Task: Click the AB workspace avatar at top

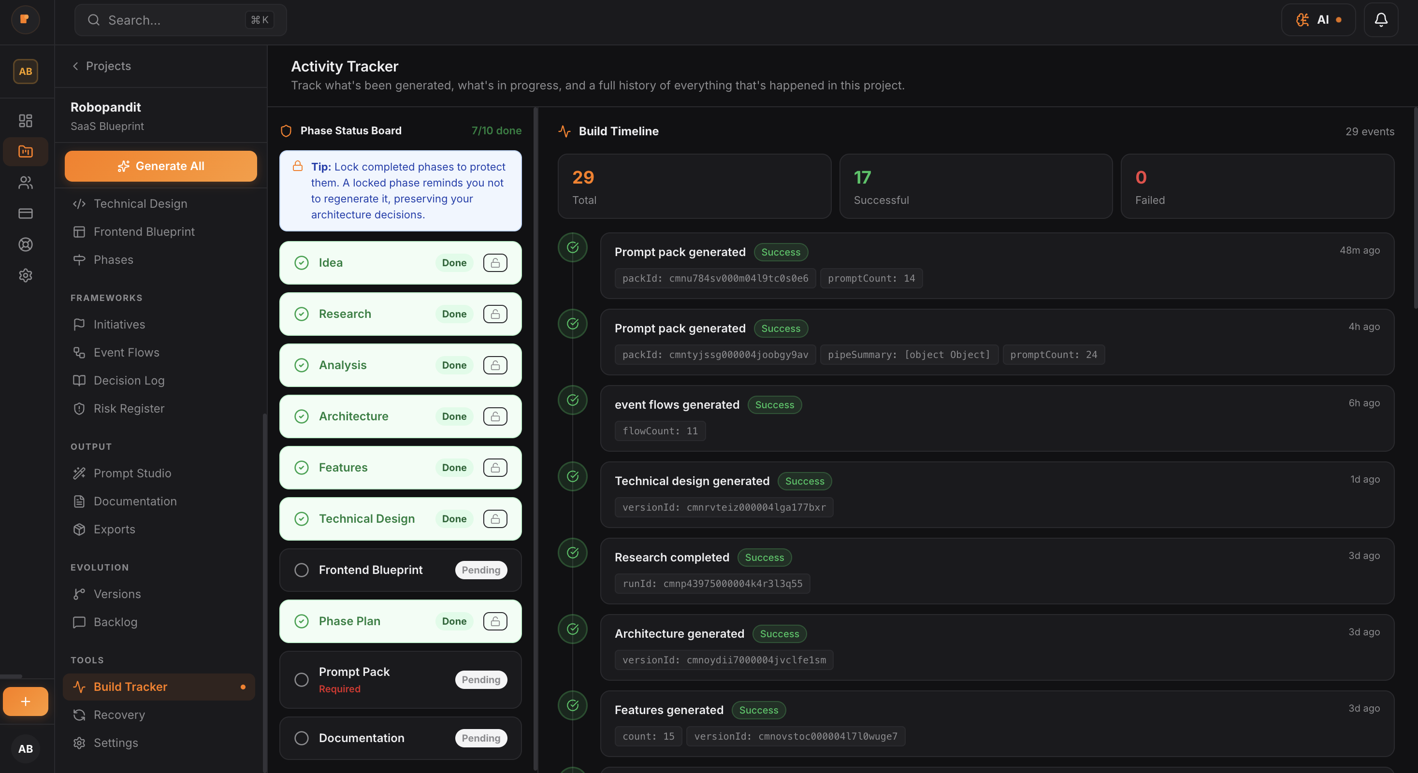Action: pos(25,72)
